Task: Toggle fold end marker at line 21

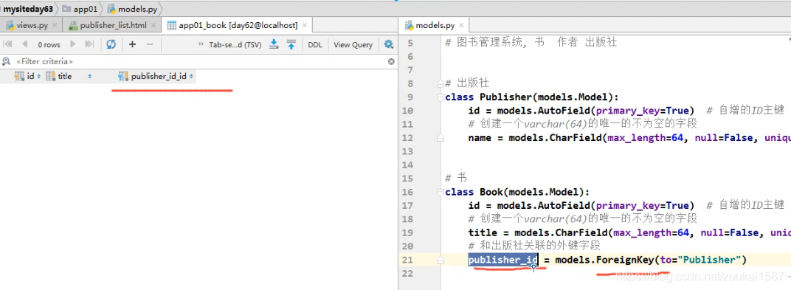Action: pos(441,260)
